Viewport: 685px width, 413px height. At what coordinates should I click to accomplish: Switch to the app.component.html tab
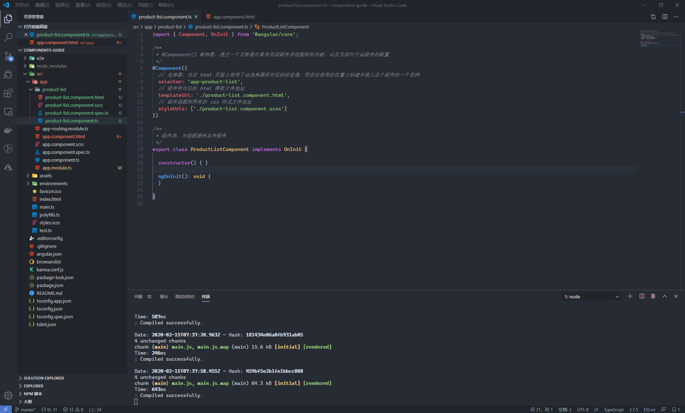(234, 17)
